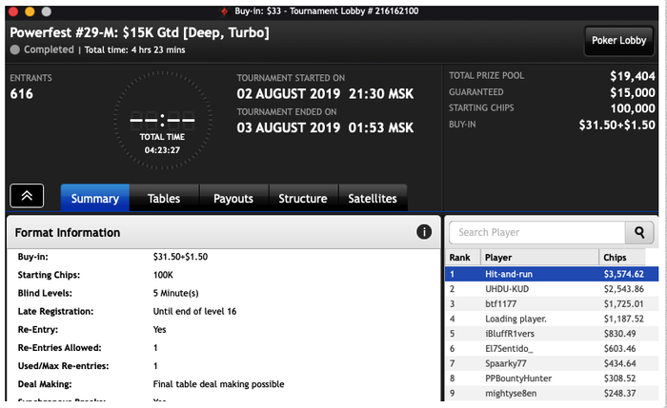
Task: Click the Format Information panel heading
Action: click(68, 233)
